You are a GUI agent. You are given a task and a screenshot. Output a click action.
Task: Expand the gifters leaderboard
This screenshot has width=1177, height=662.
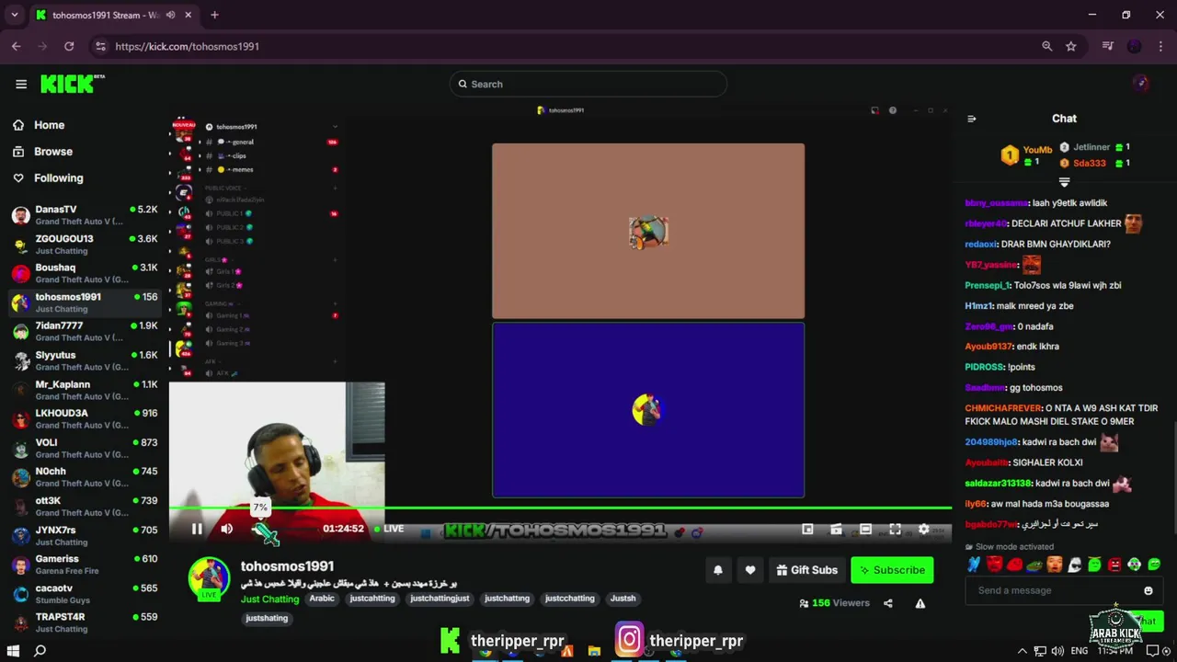(x=1065, y=182)
